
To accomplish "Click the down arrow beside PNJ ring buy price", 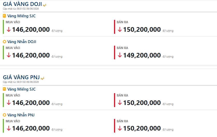I will point(9,128).
